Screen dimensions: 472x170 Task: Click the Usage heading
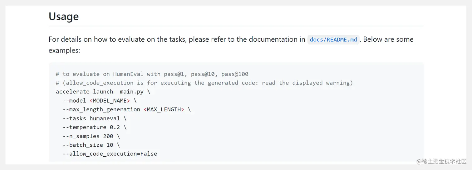tap(64, 16)
